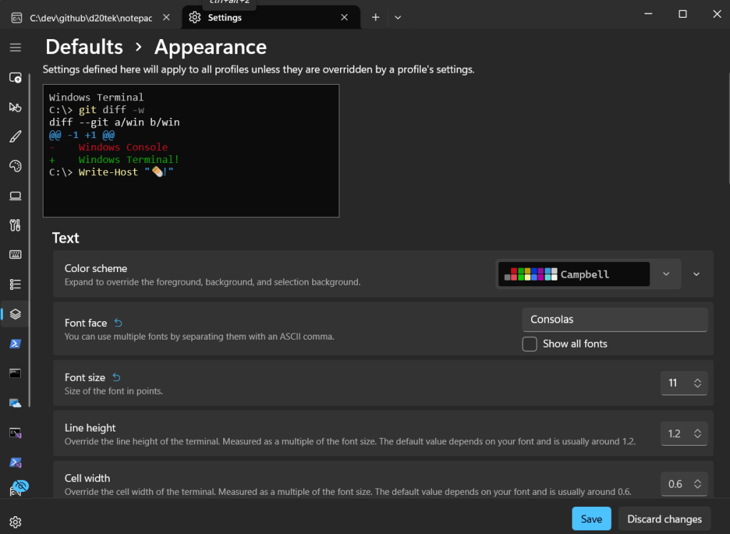Enable the Show all fonts checkbox

coord(530,344)
